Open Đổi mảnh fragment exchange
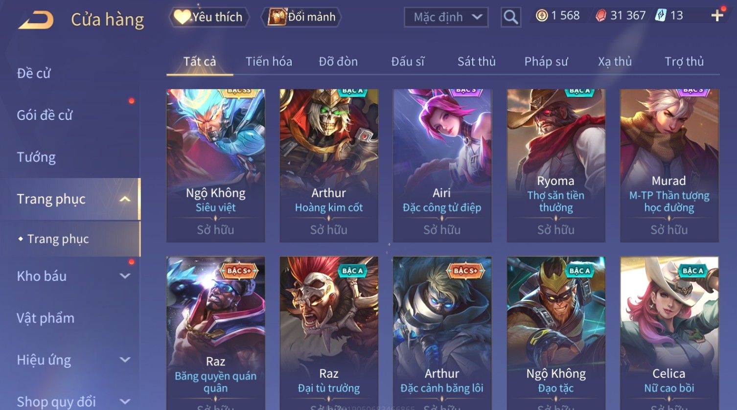 click(x=301, y=17)
